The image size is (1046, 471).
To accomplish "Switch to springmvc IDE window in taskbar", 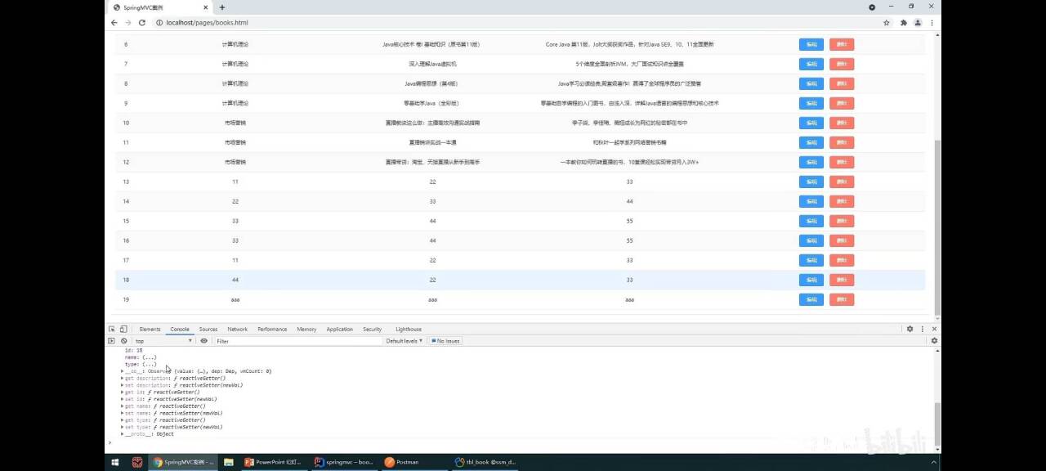I will 344,462.
